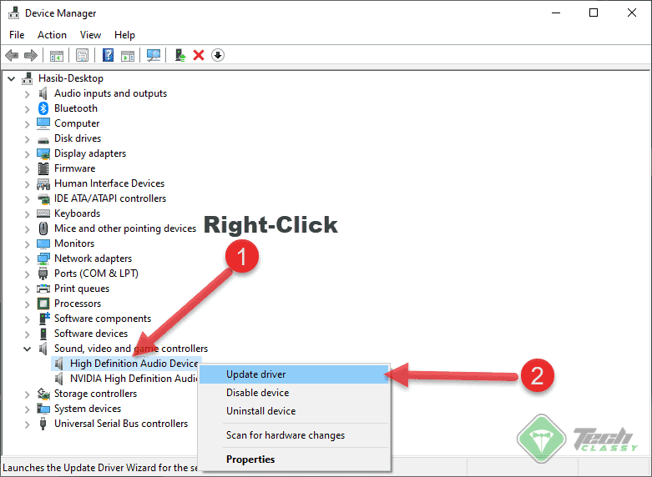
Task: Select NVIDIA High Definition Audio device
Action: point(134,379)
